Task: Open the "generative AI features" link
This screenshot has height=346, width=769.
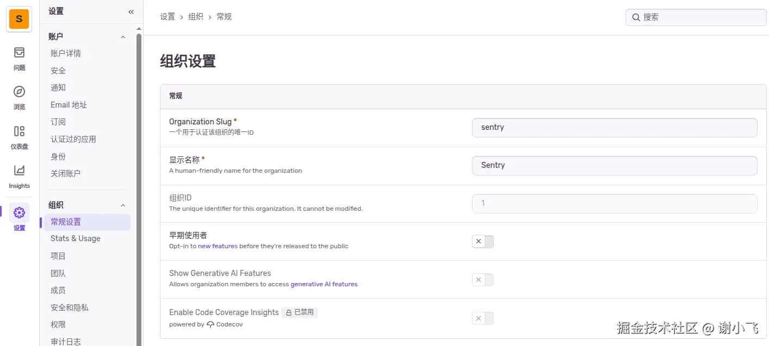Action: [324, 284]
